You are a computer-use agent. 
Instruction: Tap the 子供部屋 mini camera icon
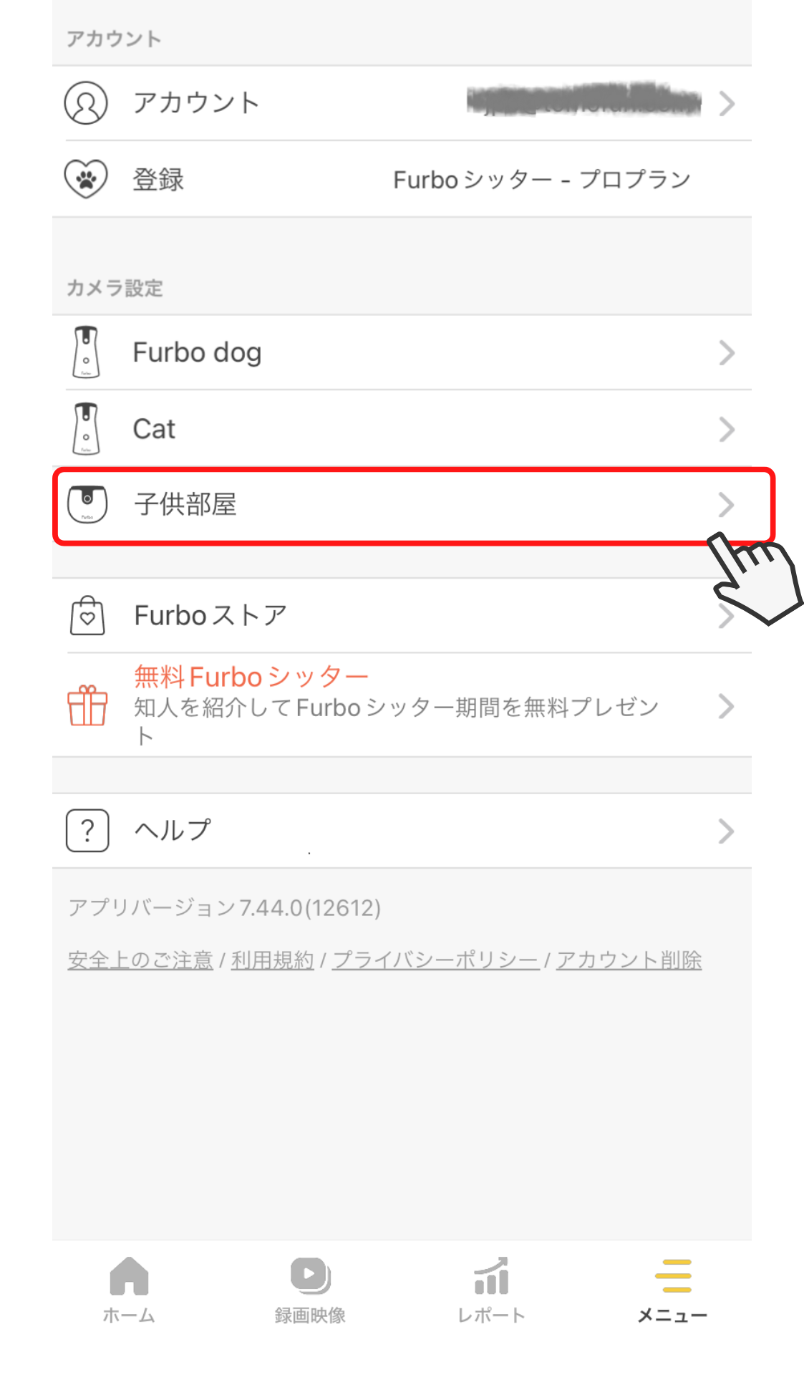87,504
